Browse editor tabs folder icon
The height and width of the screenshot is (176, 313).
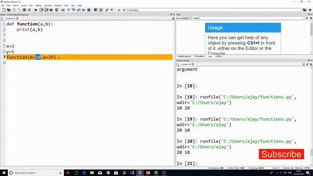[2, 19]
